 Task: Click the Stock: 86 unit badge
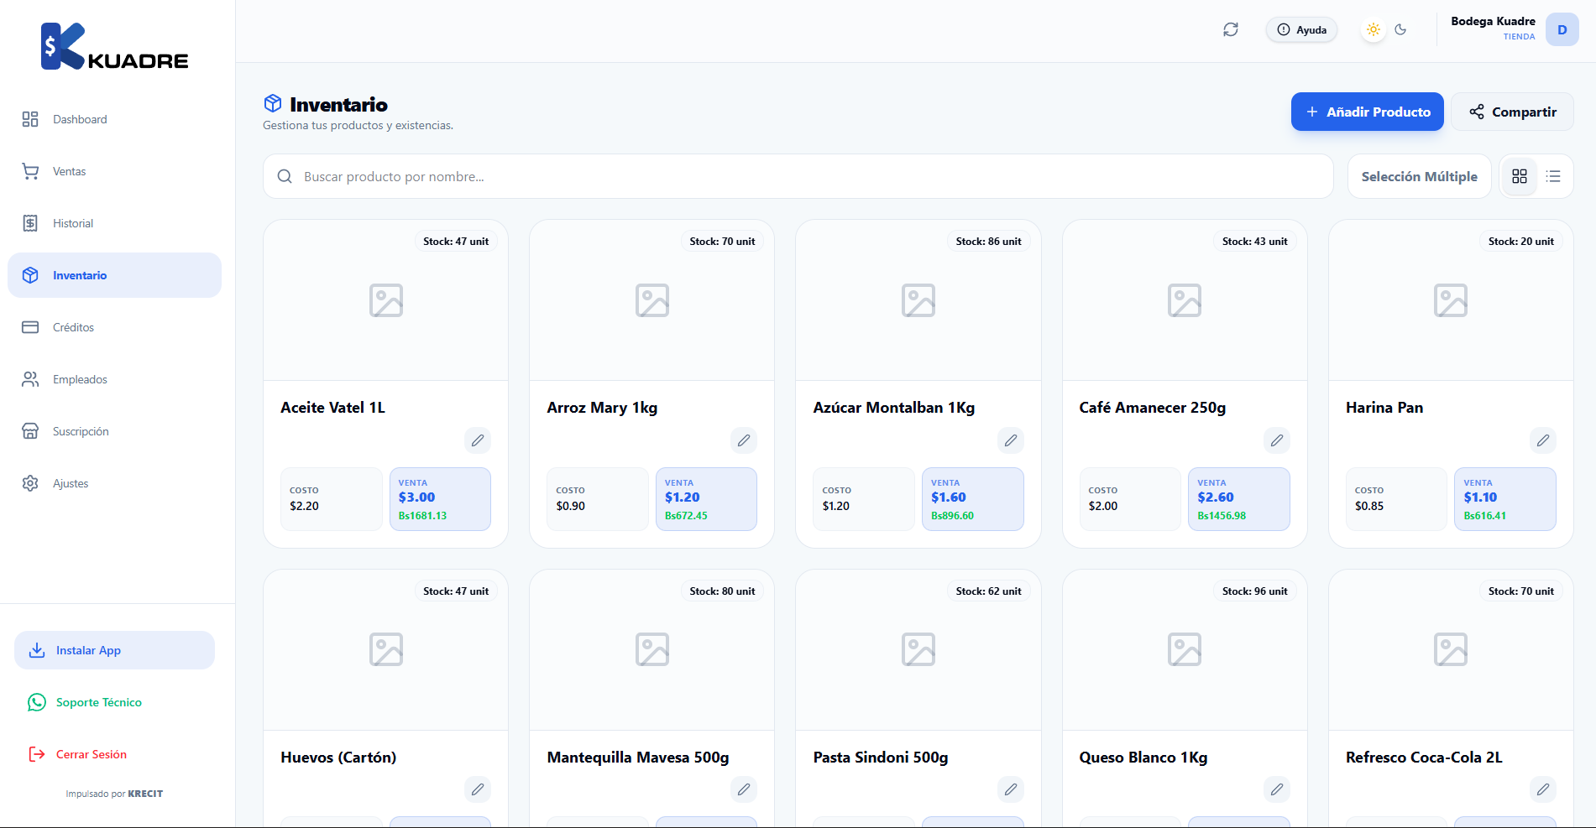(989, 242)
